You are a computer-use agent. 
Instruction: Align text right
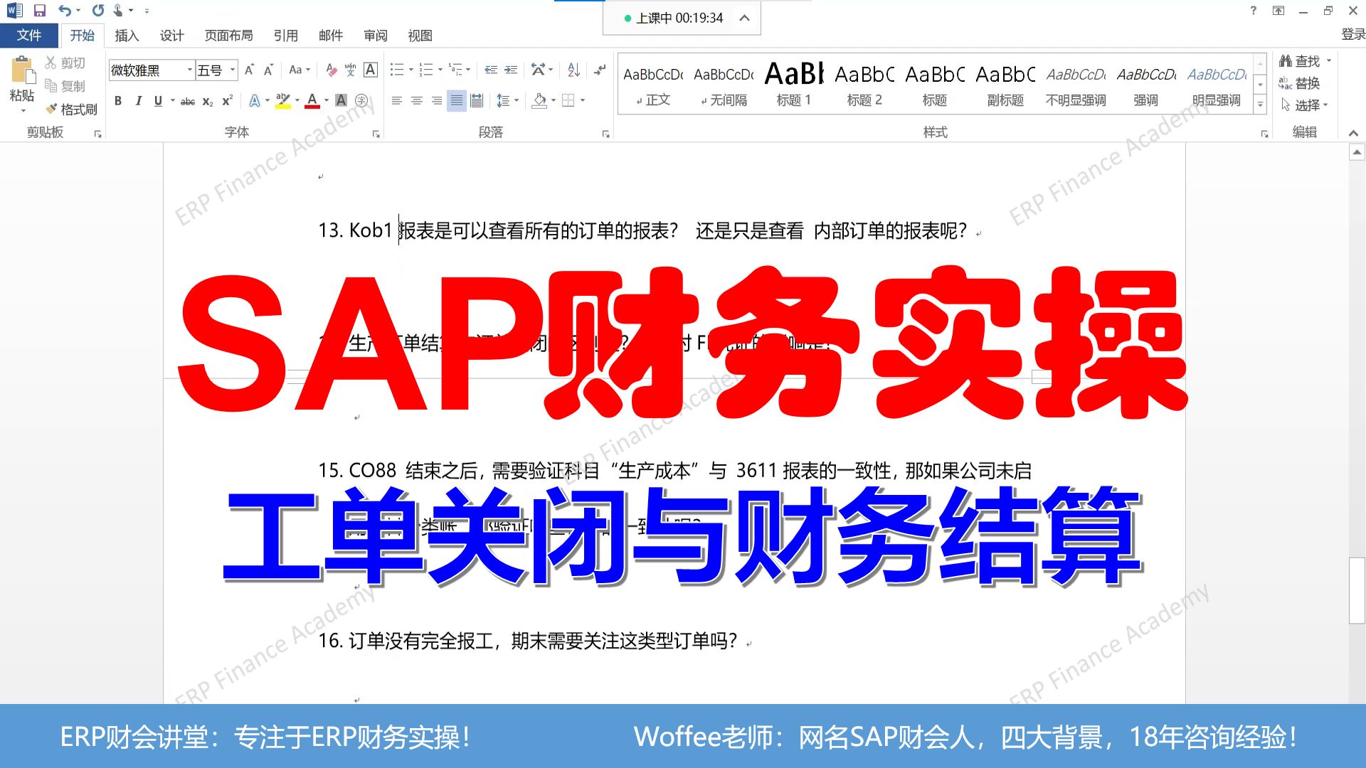[x=437, y=101]
